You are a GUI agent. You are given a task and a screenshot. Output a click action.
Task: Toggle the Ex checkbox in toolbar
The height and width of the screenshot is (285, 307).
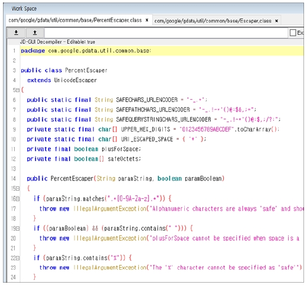click(x=293, y=32)
